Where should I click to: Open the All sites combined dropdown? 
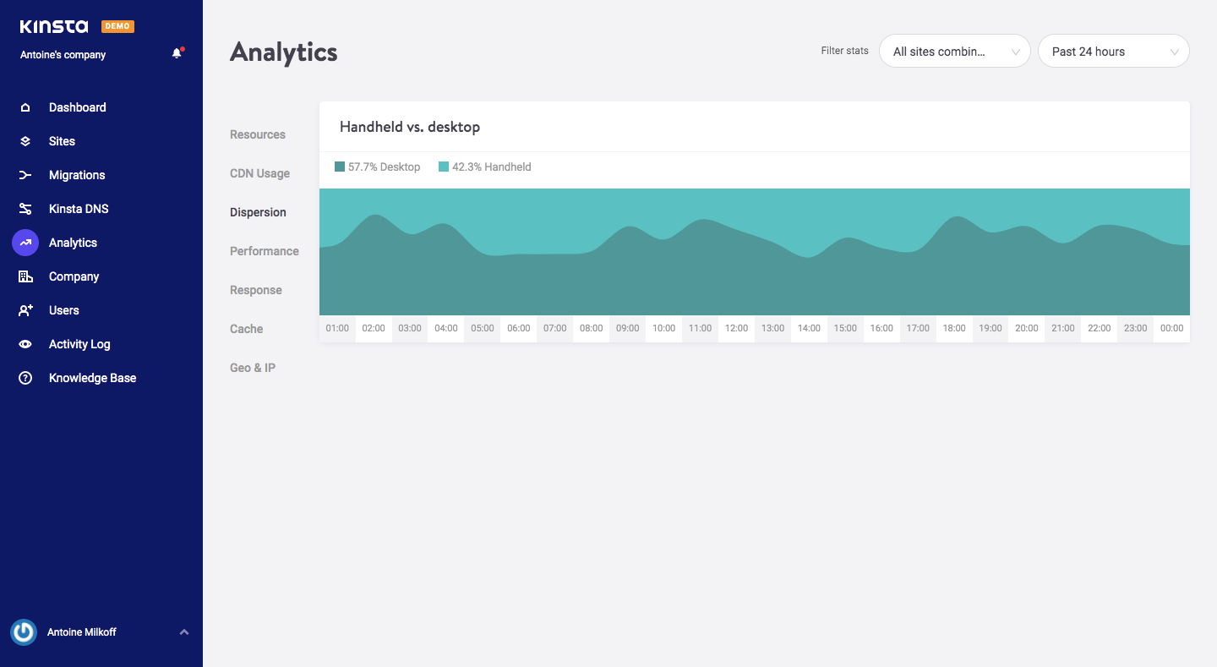point(954,51)
